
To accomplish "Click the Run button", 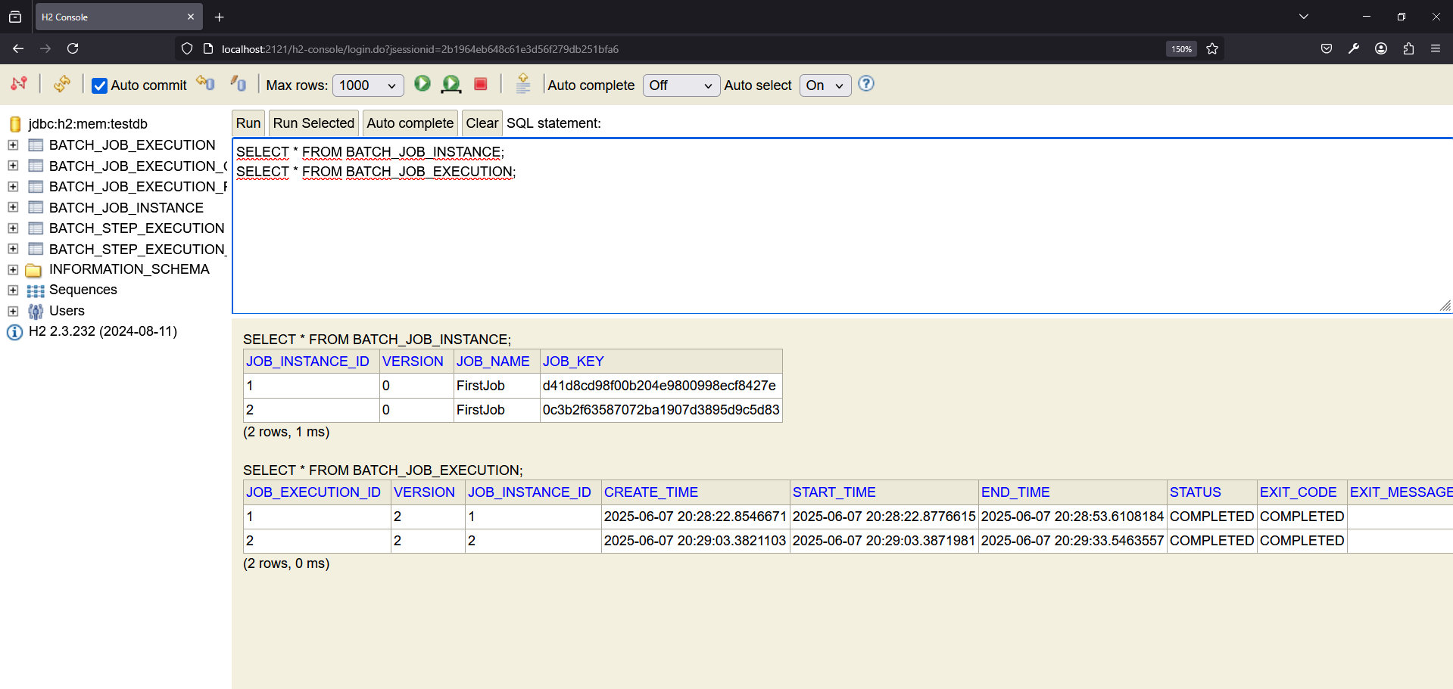I will click(x=248, y=123).
